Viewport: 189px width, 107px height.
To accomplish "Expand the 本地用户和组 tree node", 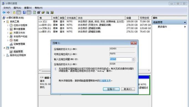I will (x=8, y=36).
